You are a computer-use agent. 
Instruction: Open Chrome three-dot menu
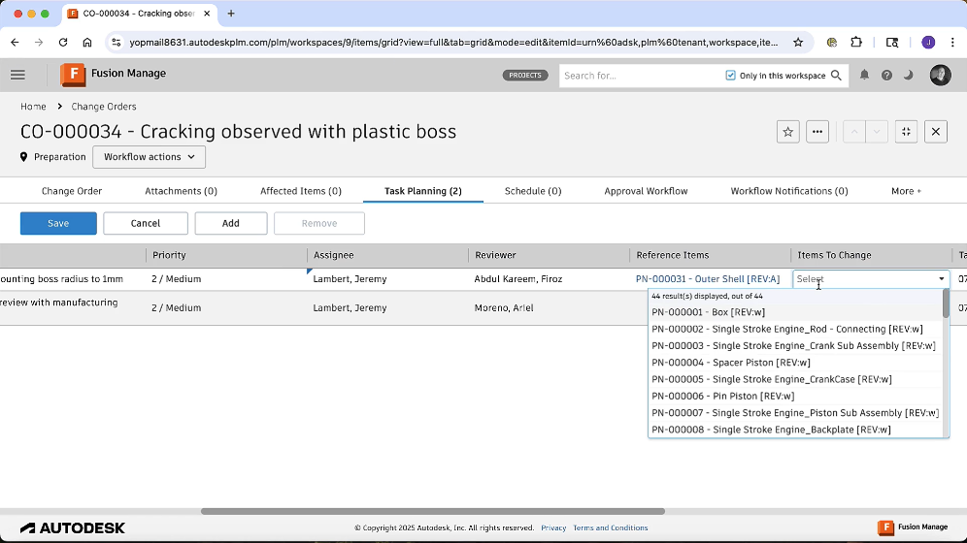[952, 43]
